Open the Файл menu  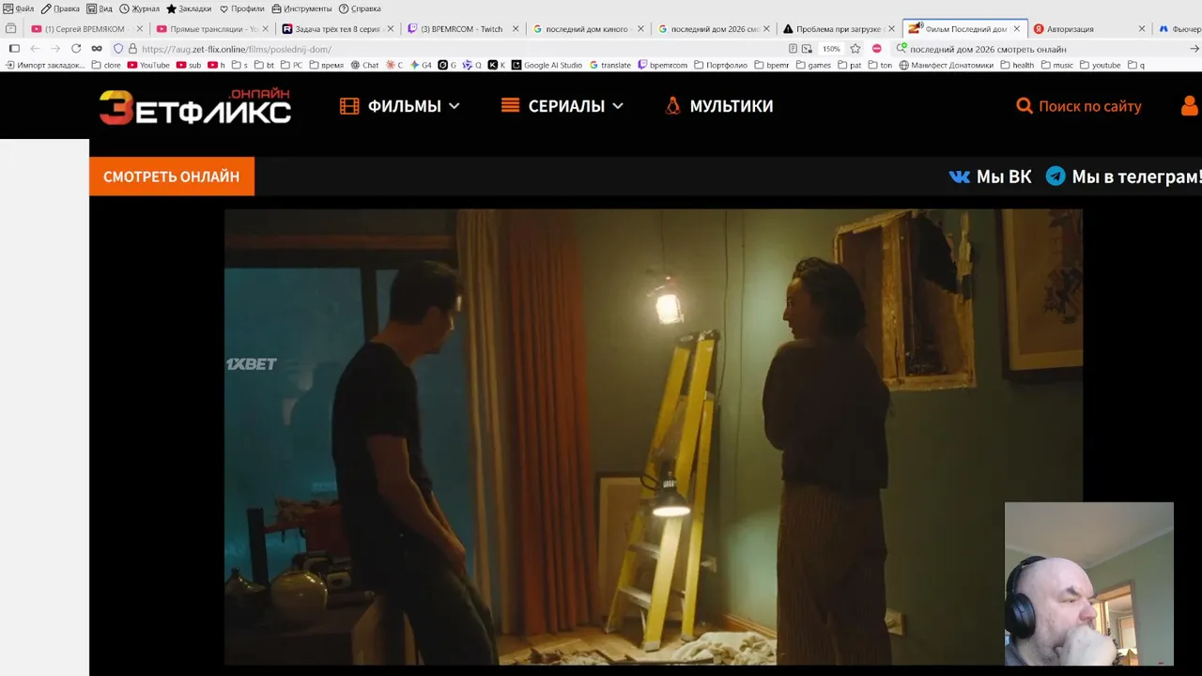coord(19,8)
